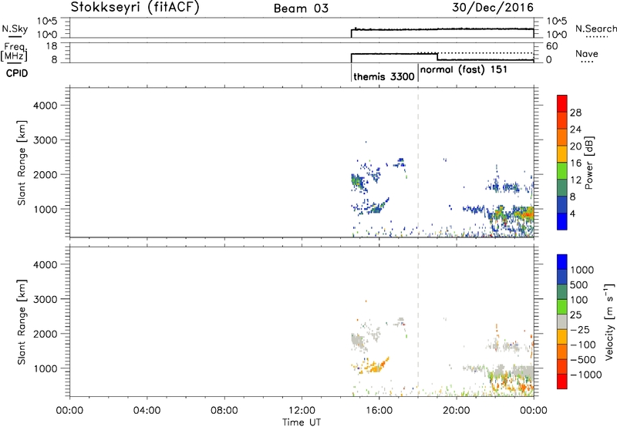This screenshot has width=617, height=427.
Task: Click the 18 tick on frequency axis
Action: pos(51,46)
